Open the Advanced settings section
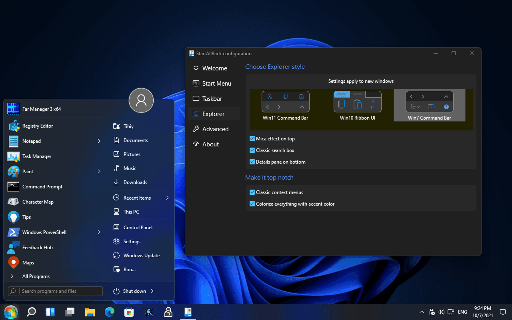 pos(215,129)
